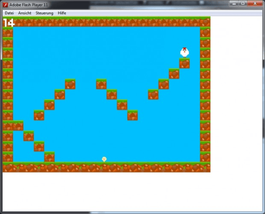Click the top block of the middle descending staircase
The image size is (265, 214).
[101, 84]
